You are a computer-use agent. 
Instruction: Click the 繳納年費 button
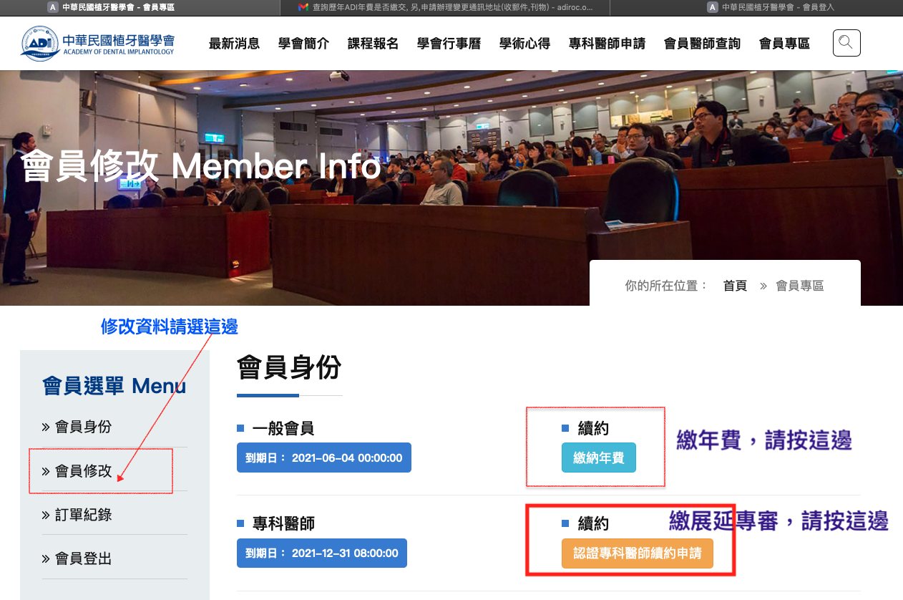pos(598,458)
